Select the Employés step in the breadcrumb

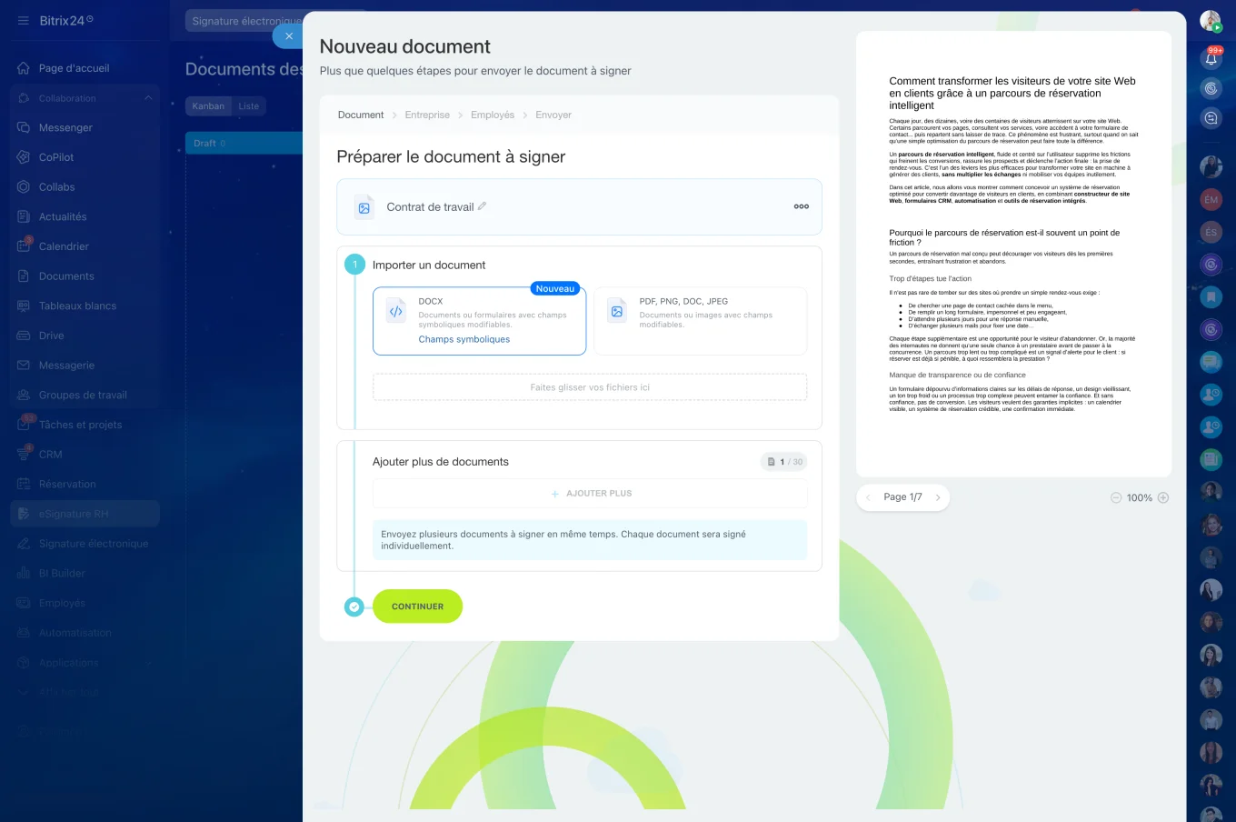[x=493, y=115]
